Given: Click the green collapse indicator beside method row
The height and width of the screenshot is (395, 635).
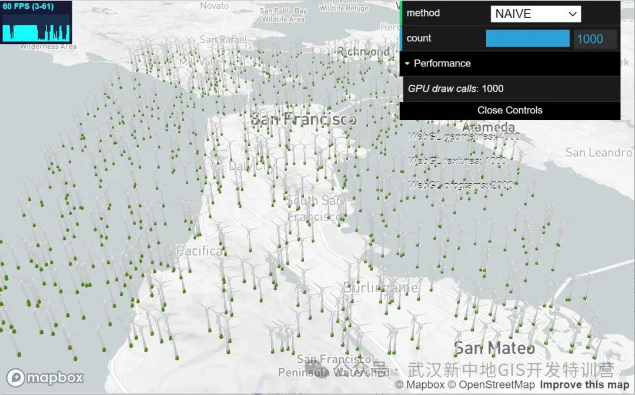Looking at the screenshot, I should [x=402, y=13].
